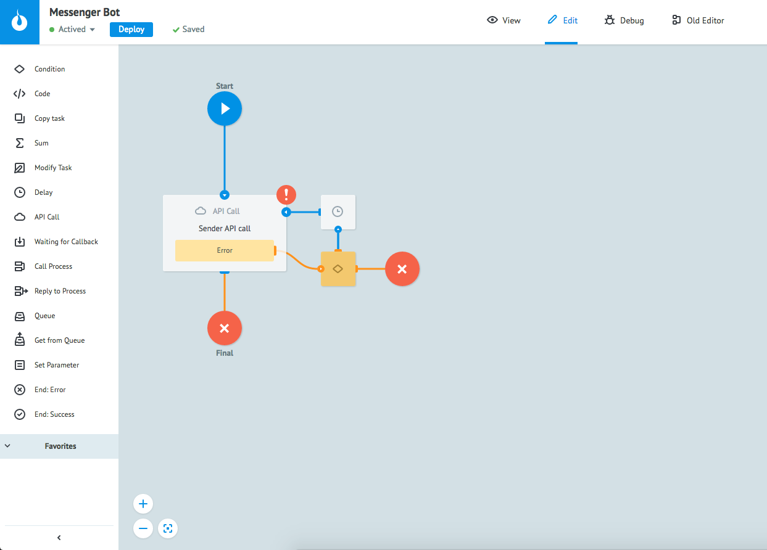This screenshot has width=767, height=550.
Task: Zoom out with the minus button
Action: [143, 528]
